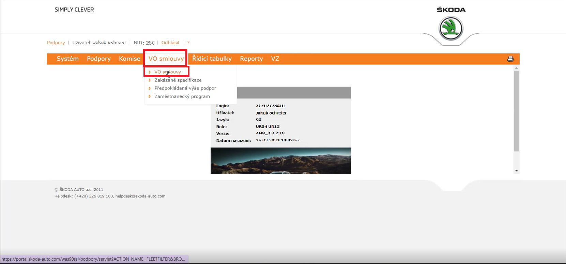The width and height of the screenshot is (566, 264).
Task: Expand the Reporty menu
Action: click(251, 59)
